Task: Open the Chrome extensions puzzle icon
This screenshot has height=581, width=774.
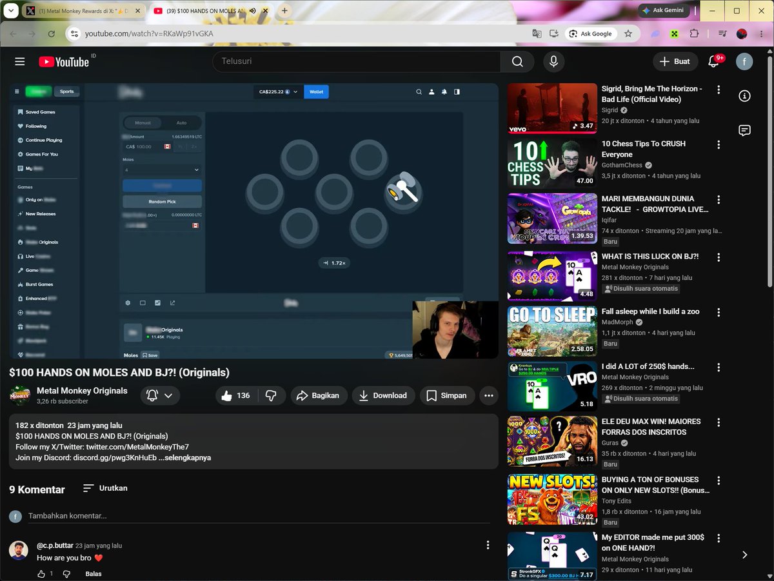Action: coord(694,34)
